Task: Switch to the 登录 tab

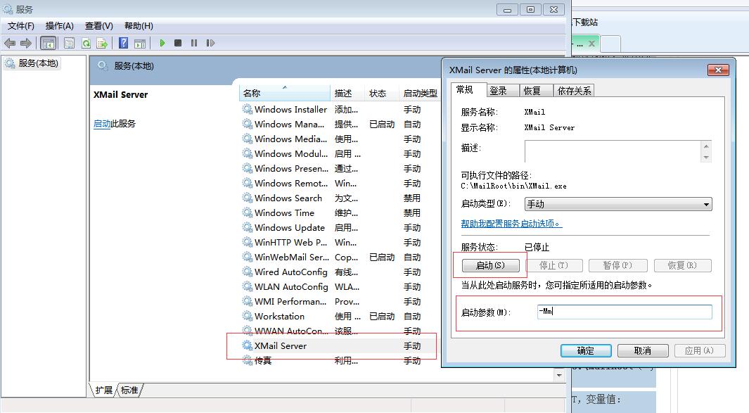Action: [x=503, y=91]
